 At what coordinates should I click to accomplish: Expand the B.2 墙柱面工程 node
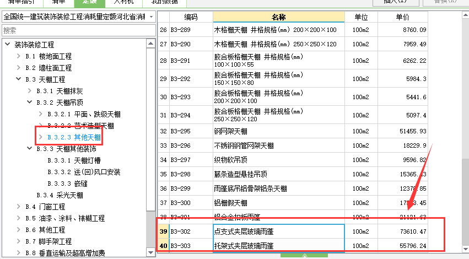click(19, 68)
